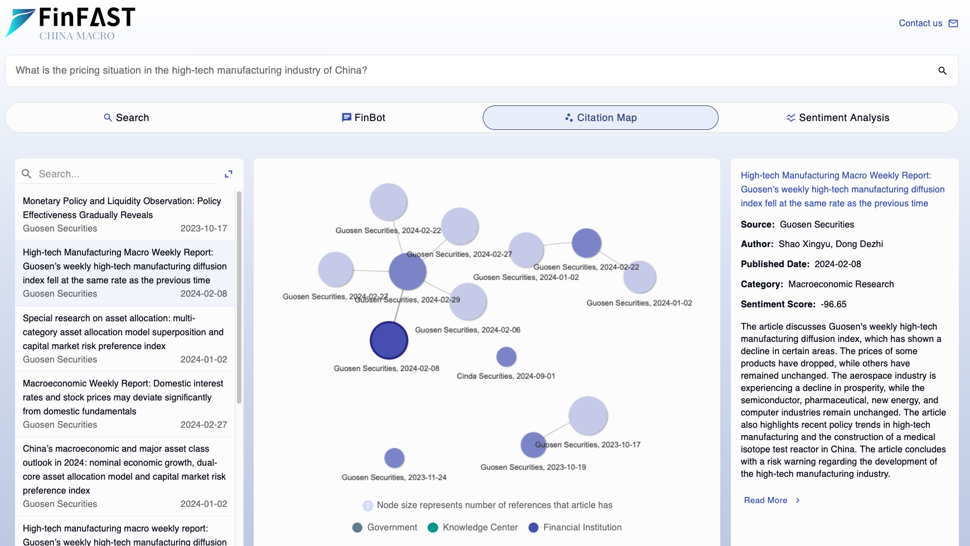Screen dimensions: 970x546
Task: Click the Sentiment Score -96.65 value
Action: [833, 305]
